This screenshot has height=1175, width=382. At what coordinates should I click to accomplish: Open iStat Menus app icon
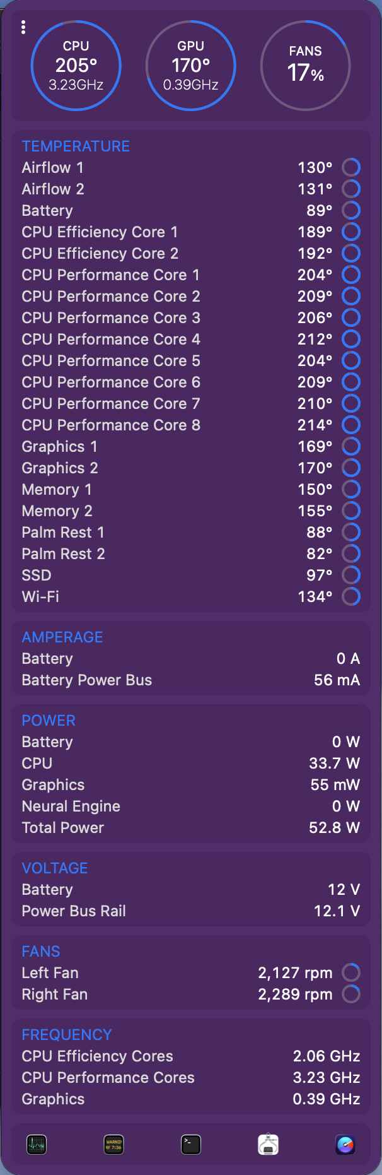pyautogui.click(x=345, y=1144)
